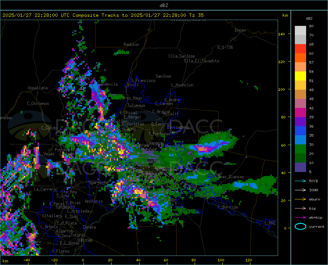Click the Zapata place label
The image size is (328, 265).
89,227
